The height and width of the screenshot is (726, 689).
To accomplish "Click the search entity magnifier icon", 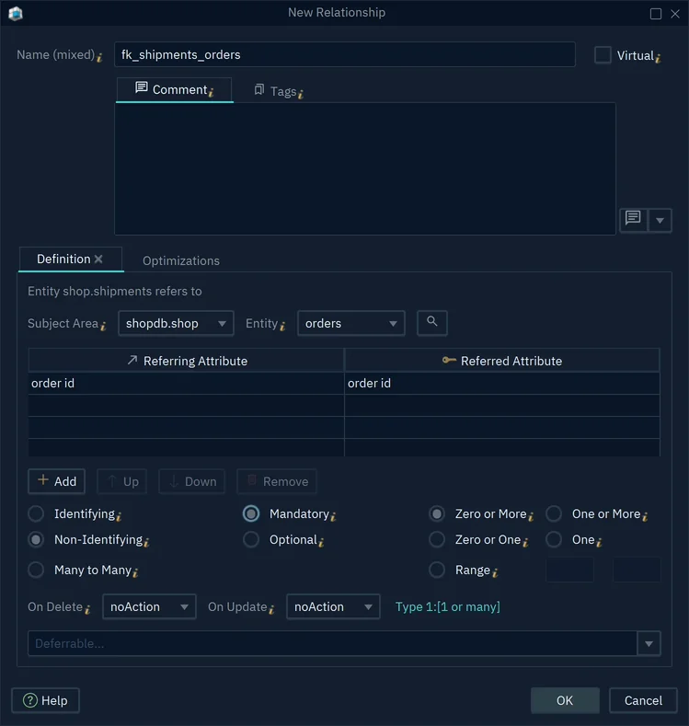I will click(x=431, y=322).
